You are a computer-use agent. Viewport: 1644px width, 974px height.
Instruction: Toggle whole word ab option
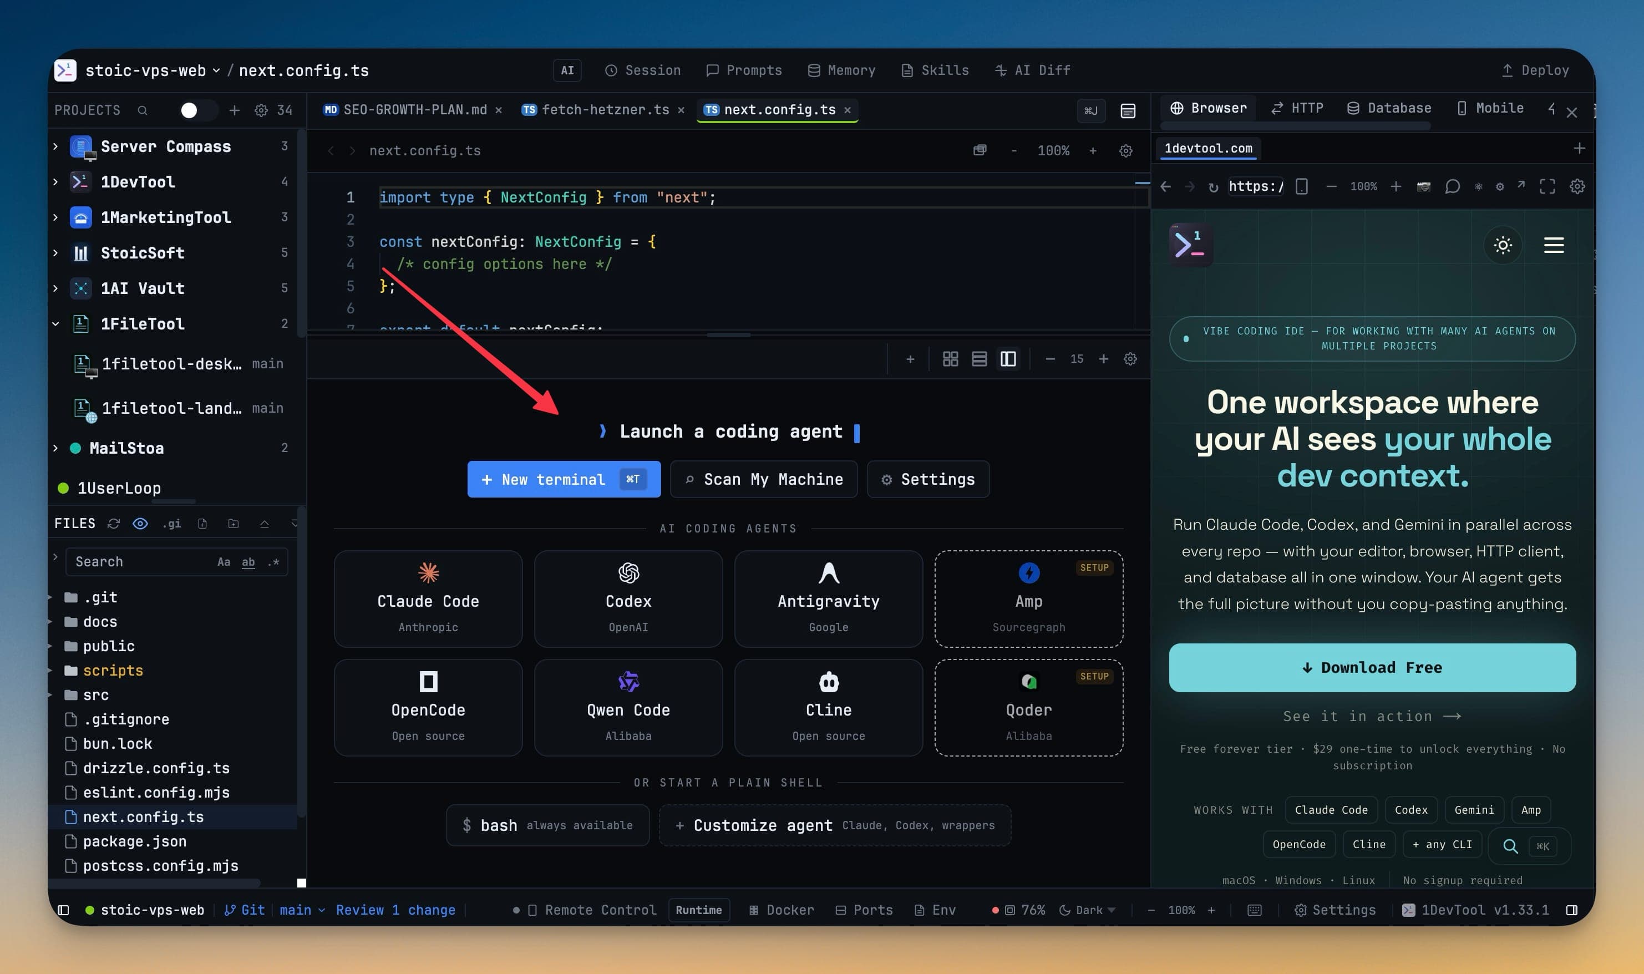coord(248,562)
